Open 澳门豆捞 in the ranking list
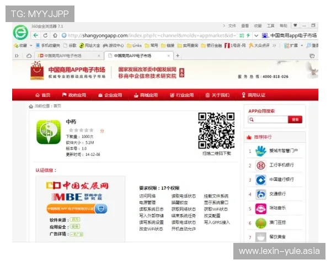 click(275, 222)
